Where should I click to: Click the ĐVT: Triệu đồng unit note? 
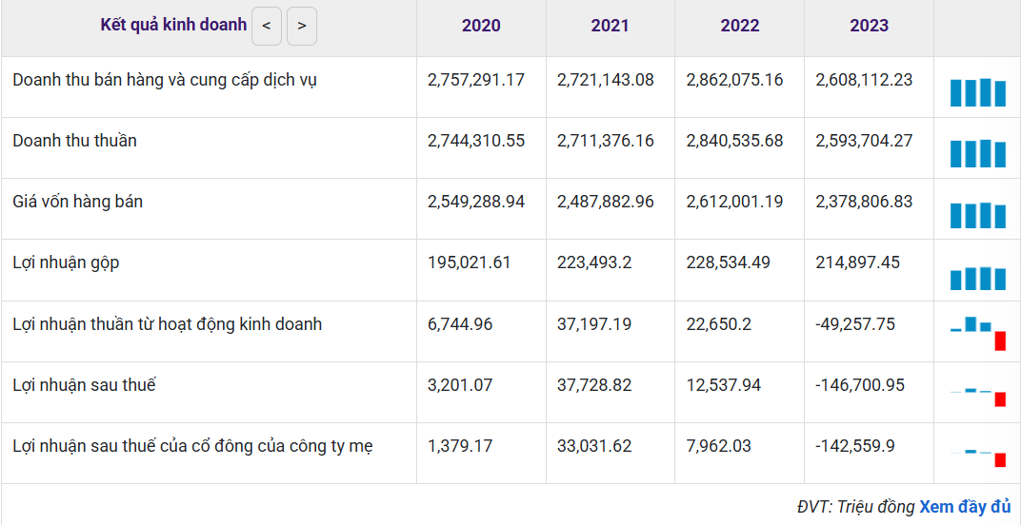tap(855, 507)
